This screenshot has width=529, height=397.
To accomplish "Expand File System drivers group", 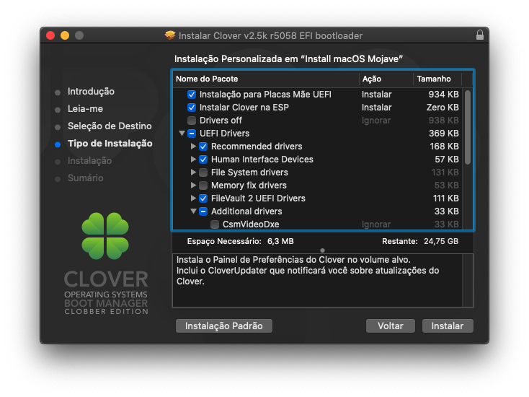I will point(193,173).
